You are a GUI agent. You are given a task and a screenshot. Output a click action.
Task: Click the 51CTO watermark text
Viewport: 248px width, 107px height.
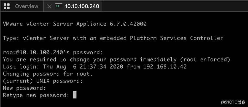coord(233,102)
